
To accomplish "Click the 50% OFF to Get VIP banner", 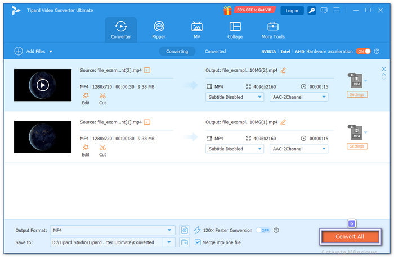I will [x=254, y=10].
